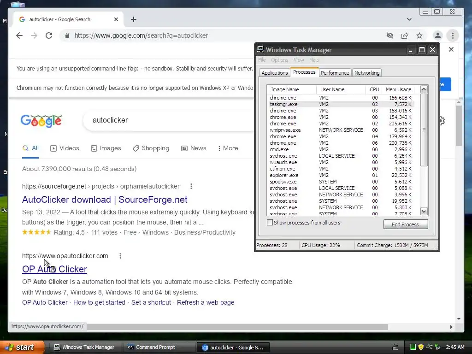Click the autoclicker Chrome taskbar item
Image resolution: width=472 pixels, height=354 pixels.
(x=233, y=348)
